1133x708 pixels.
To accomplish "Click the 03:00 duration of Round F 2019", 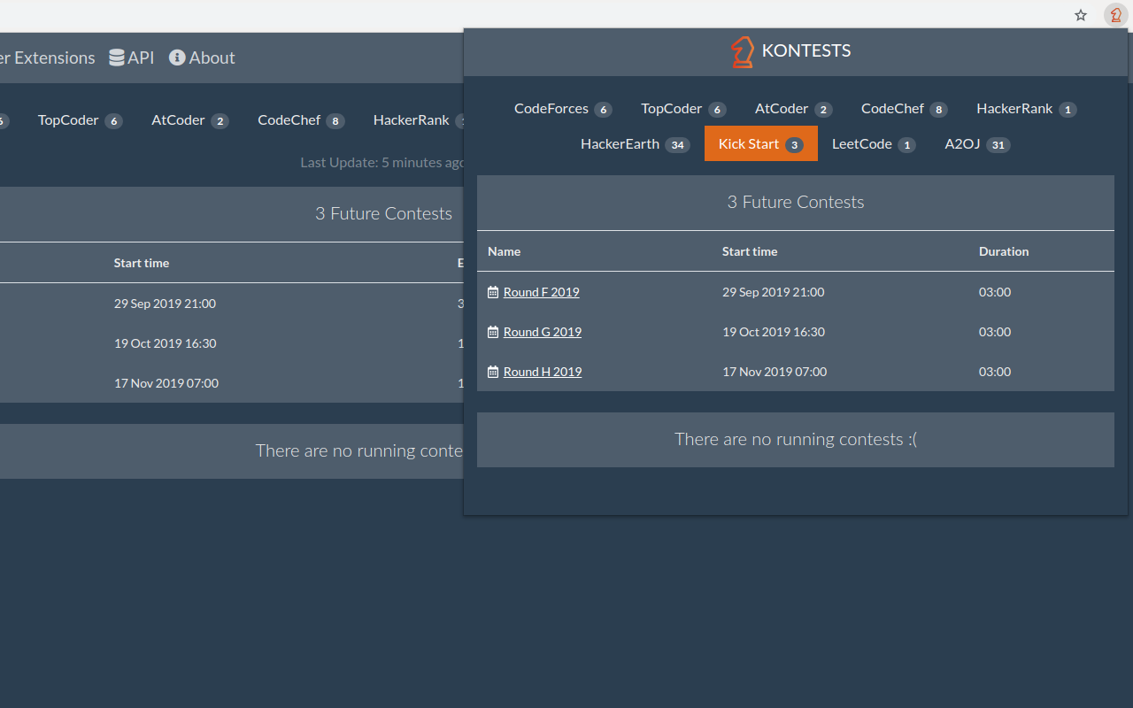I will (x=995, y=292).
